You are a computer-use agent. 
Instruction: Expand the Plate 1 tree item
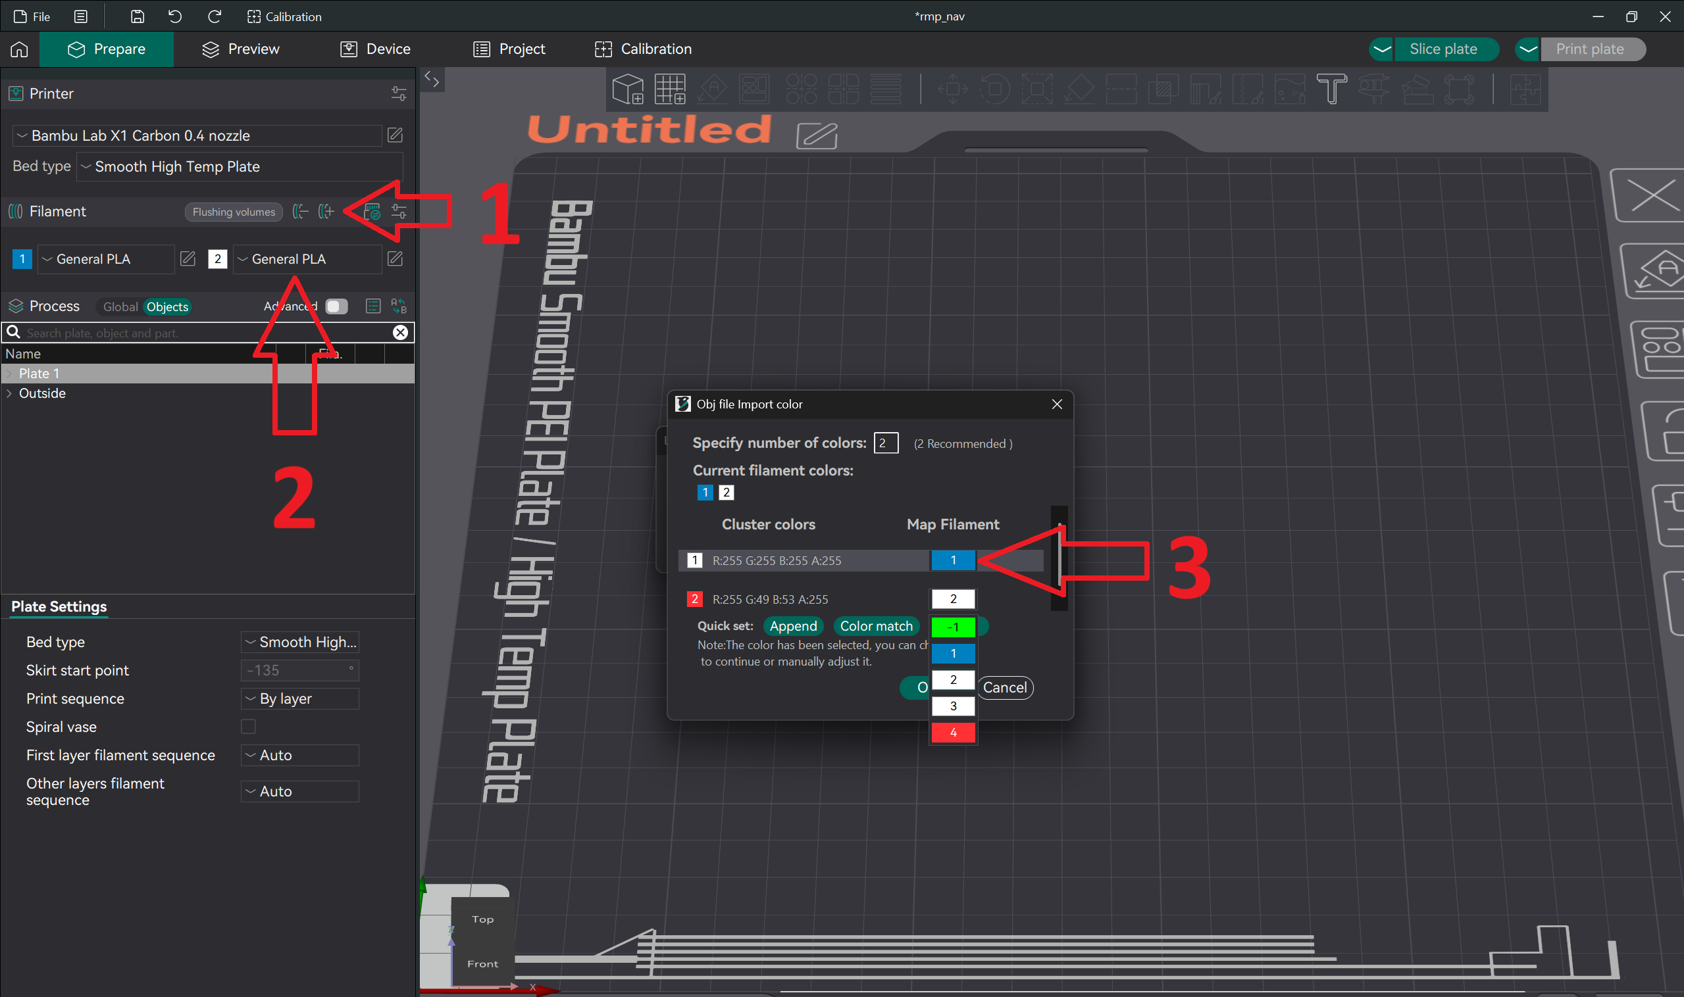coord(9,373)
